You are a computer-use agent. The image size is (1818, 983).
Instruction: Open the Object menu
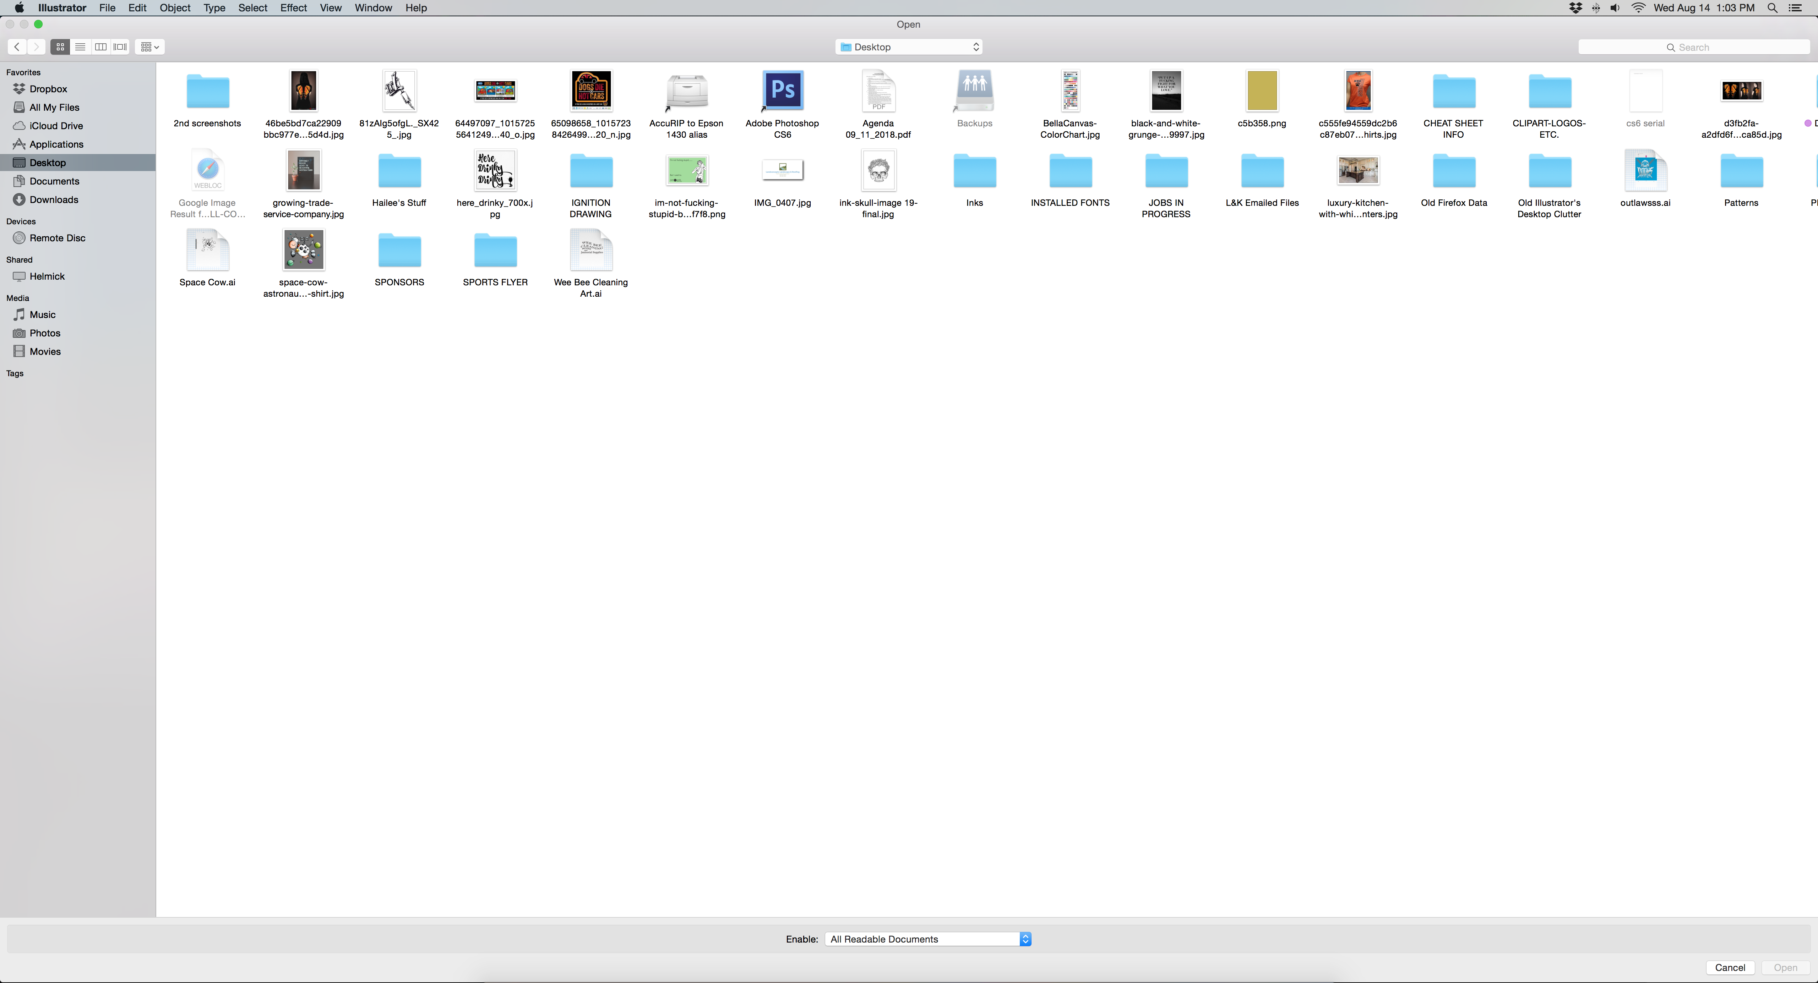tap(175, 8)
